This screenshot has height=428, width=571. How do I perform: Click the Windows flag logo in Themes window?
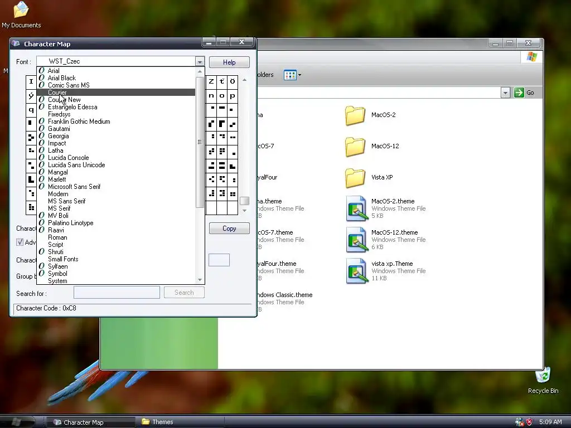pos(531,57)
